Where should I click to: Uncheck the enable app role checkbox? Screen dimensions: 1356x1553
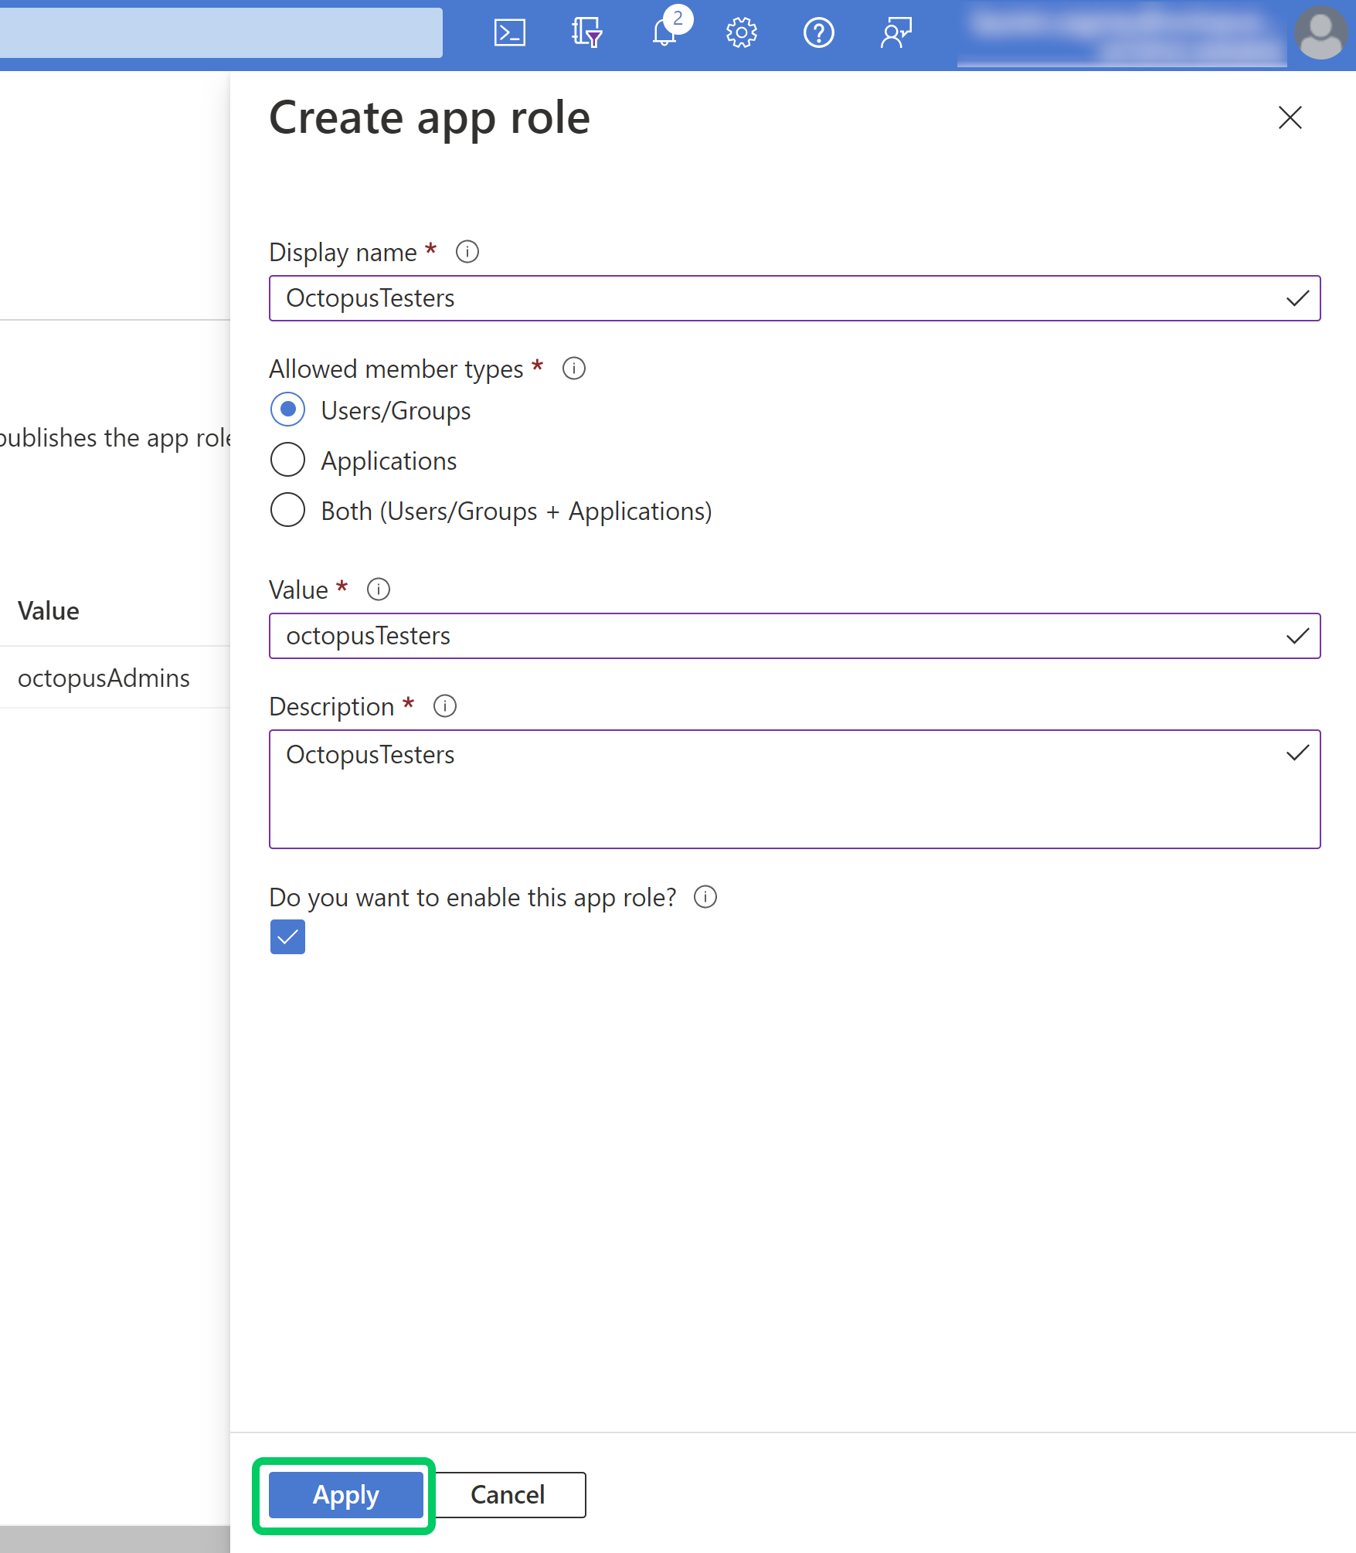[x=287, y=937]
